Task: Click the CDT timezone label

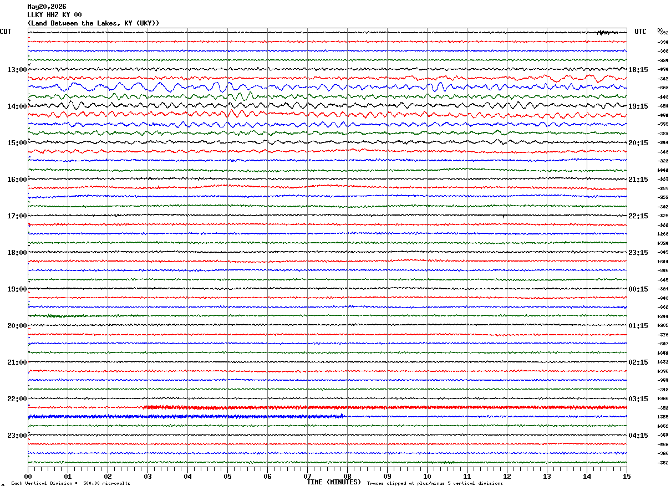Action: (6, 32)
